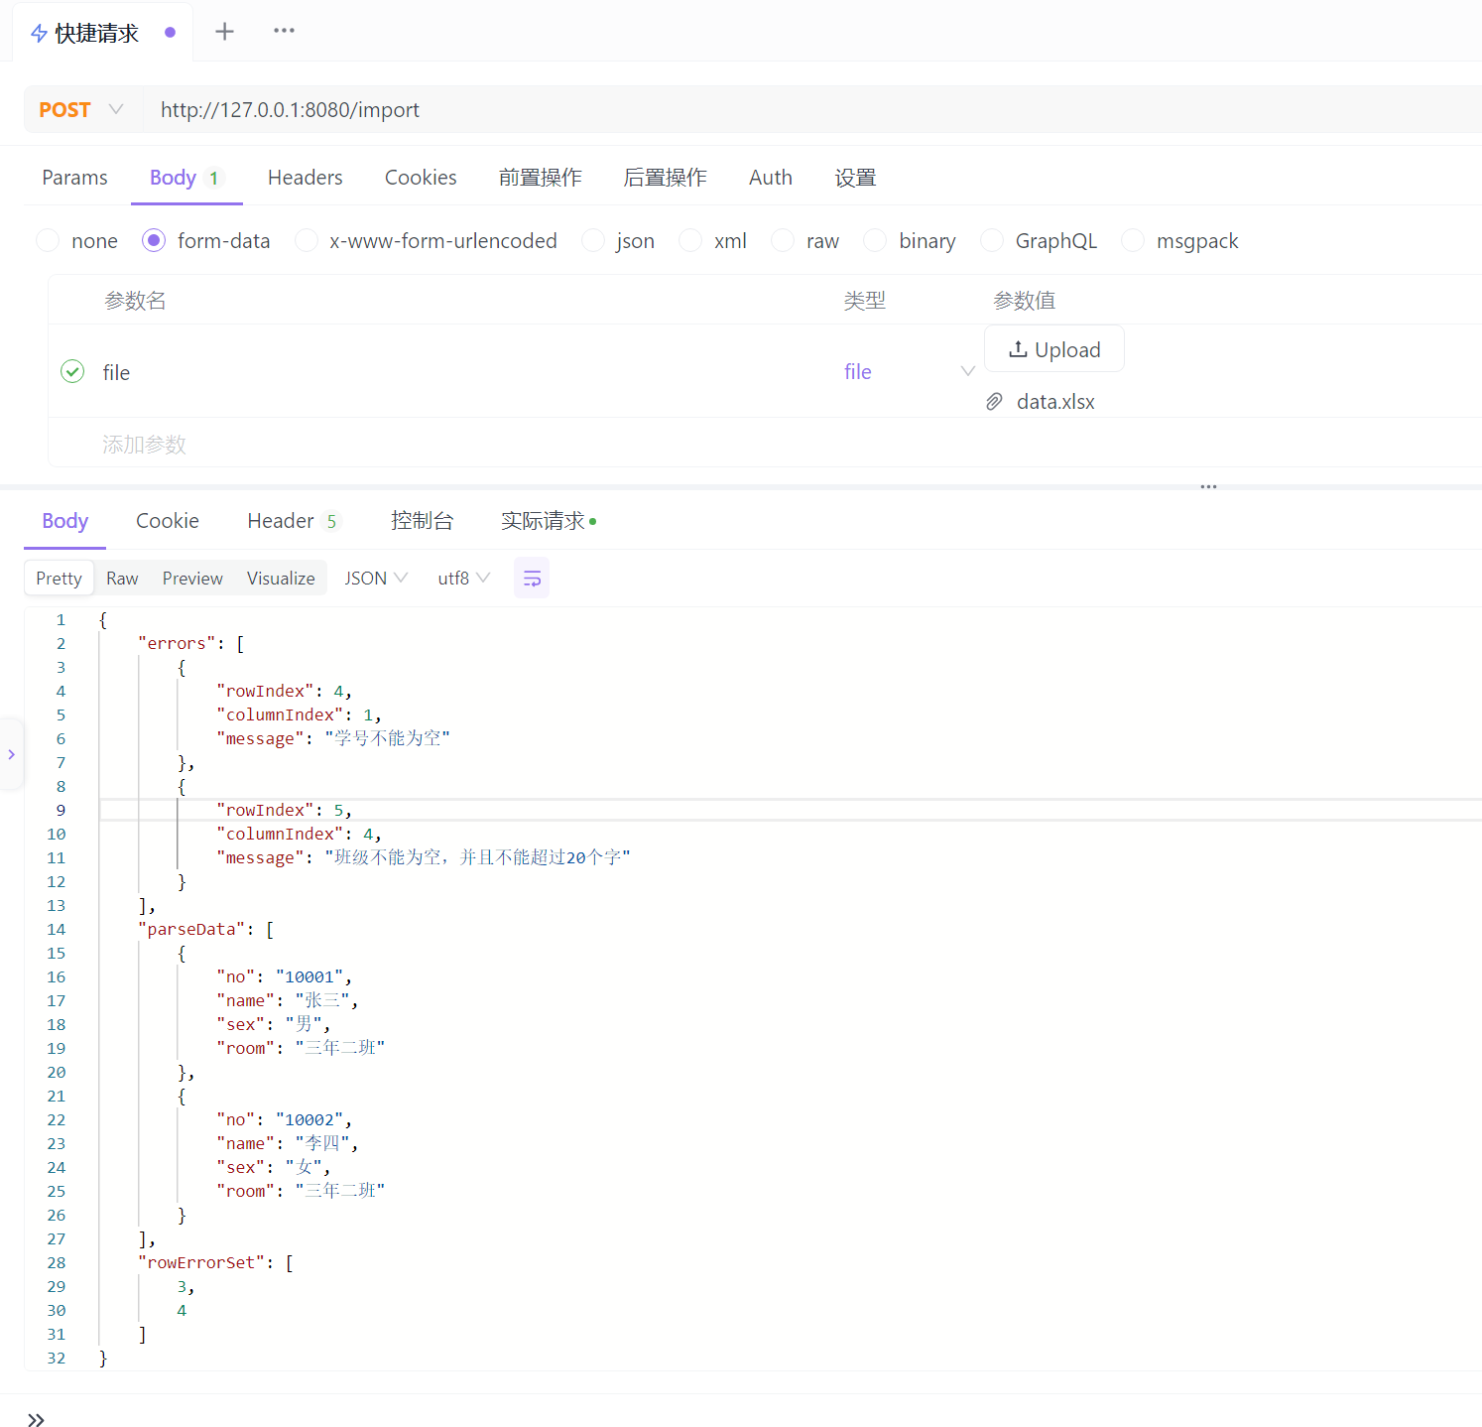Screen dimensions: 1482x1427
Task: Switch to the response Cookie tab
Action: click(168, 521)
